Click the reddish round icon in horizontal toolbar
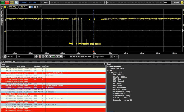Screen dimensions: 184x112 [x=40, y=57]
